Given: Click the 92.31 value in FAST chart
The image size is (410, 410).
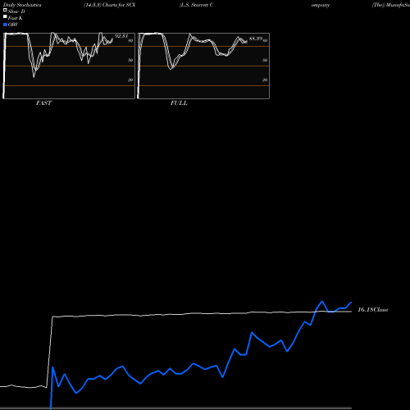Looking at the screenshot, I should [121, 36].
